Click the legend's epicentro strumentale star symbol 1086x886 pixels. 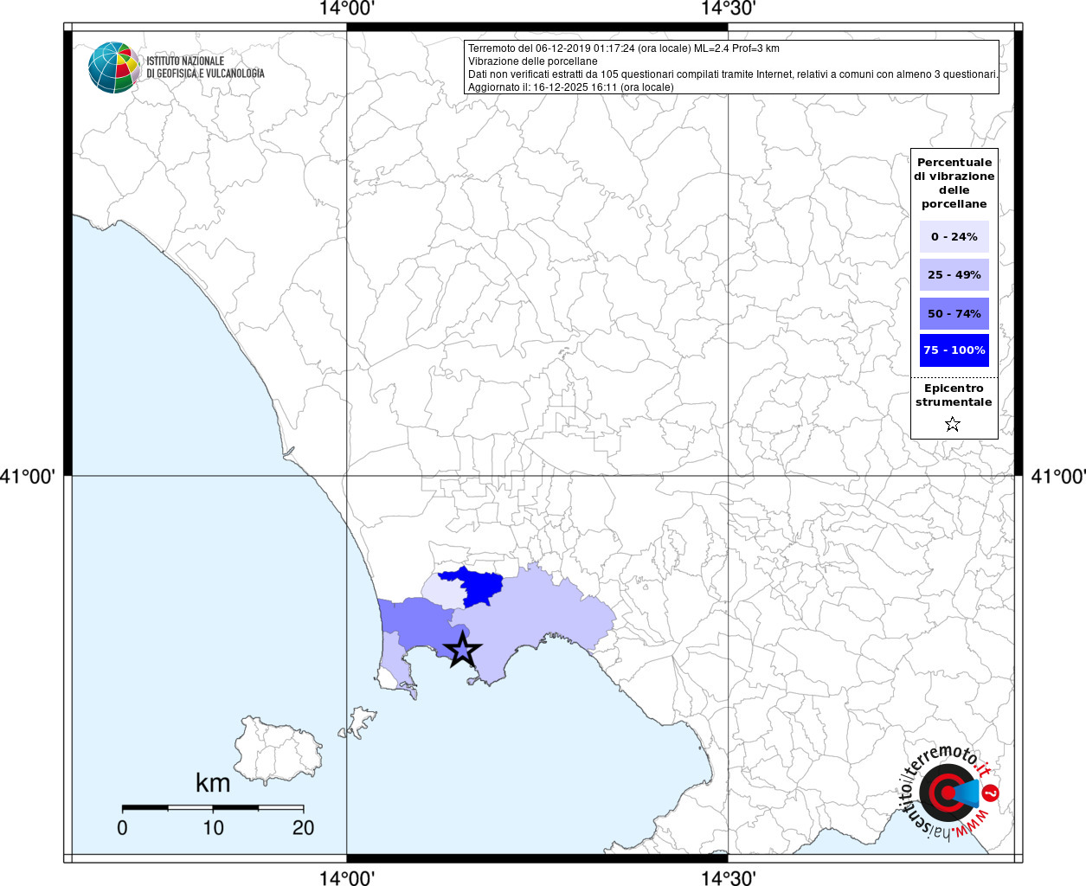tap(953, 424)
